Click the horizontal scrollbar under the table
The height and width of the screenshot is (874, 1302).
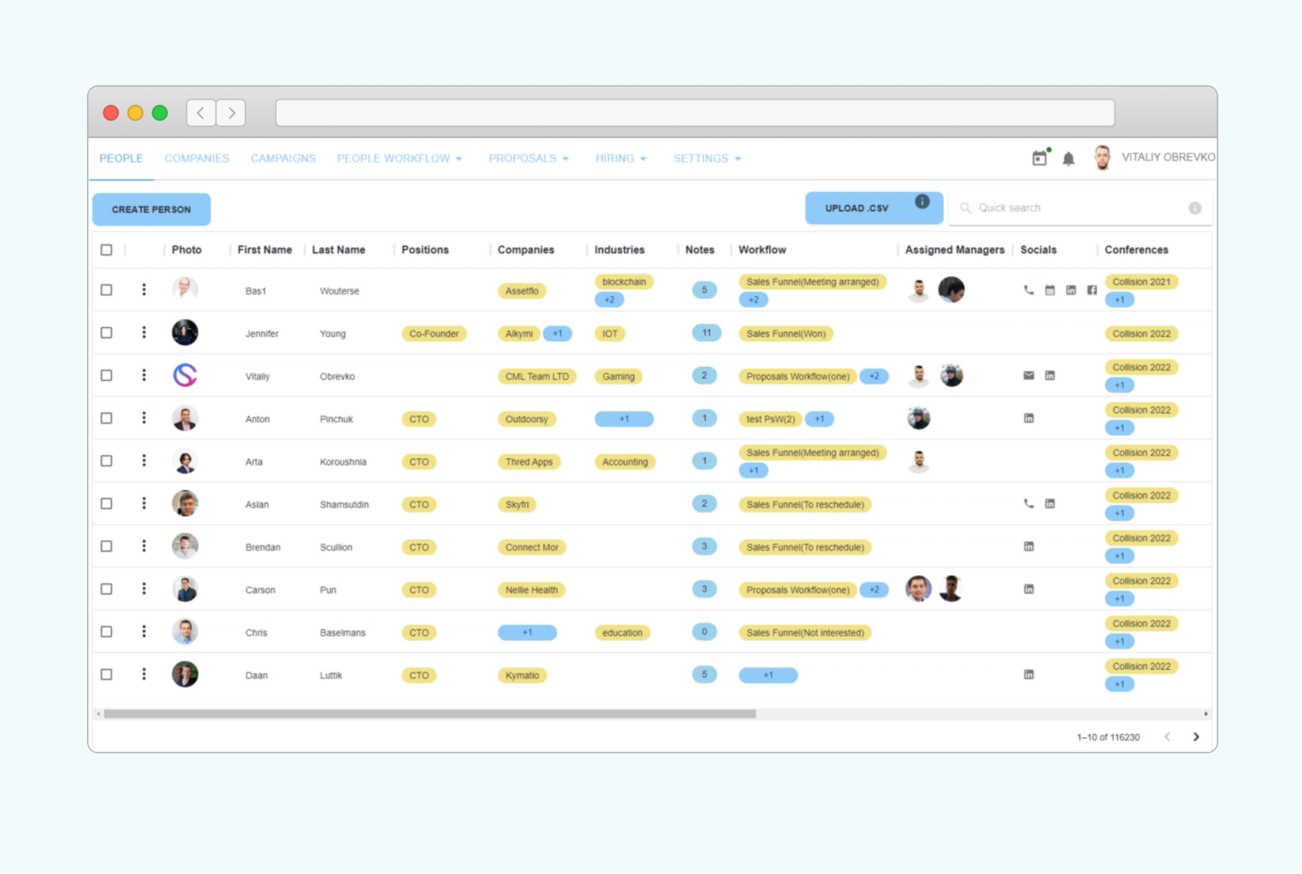point(430,714)
